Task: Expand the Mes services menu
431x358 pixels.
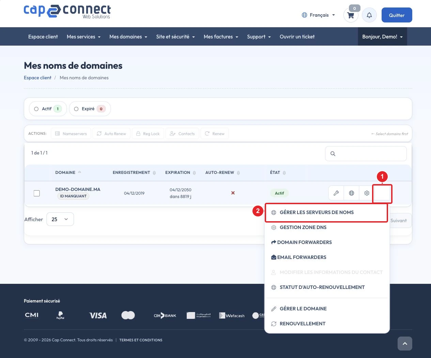Action: click(x=83, y=37)
